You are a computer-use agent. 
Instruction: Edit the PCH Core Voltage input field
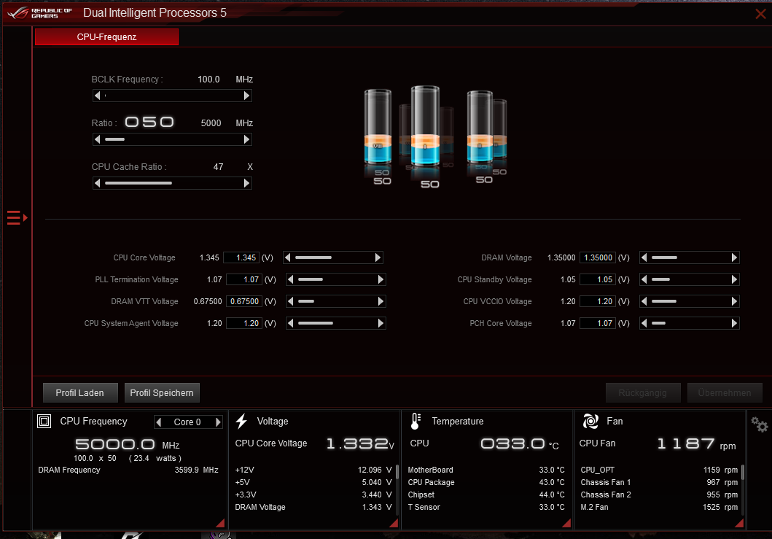click(x=598, y=323)
